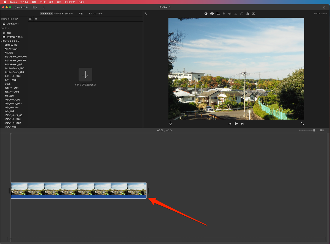The image size is (330, 244).
Task: Click the timeline zoom slider
Action: (307, 130)
